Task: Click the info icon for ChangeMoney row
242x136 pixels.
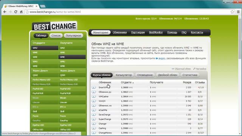Action: tap(94, 133)
